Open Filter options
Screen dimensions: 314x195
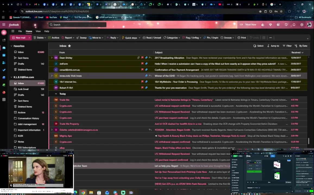click(287, 46)
